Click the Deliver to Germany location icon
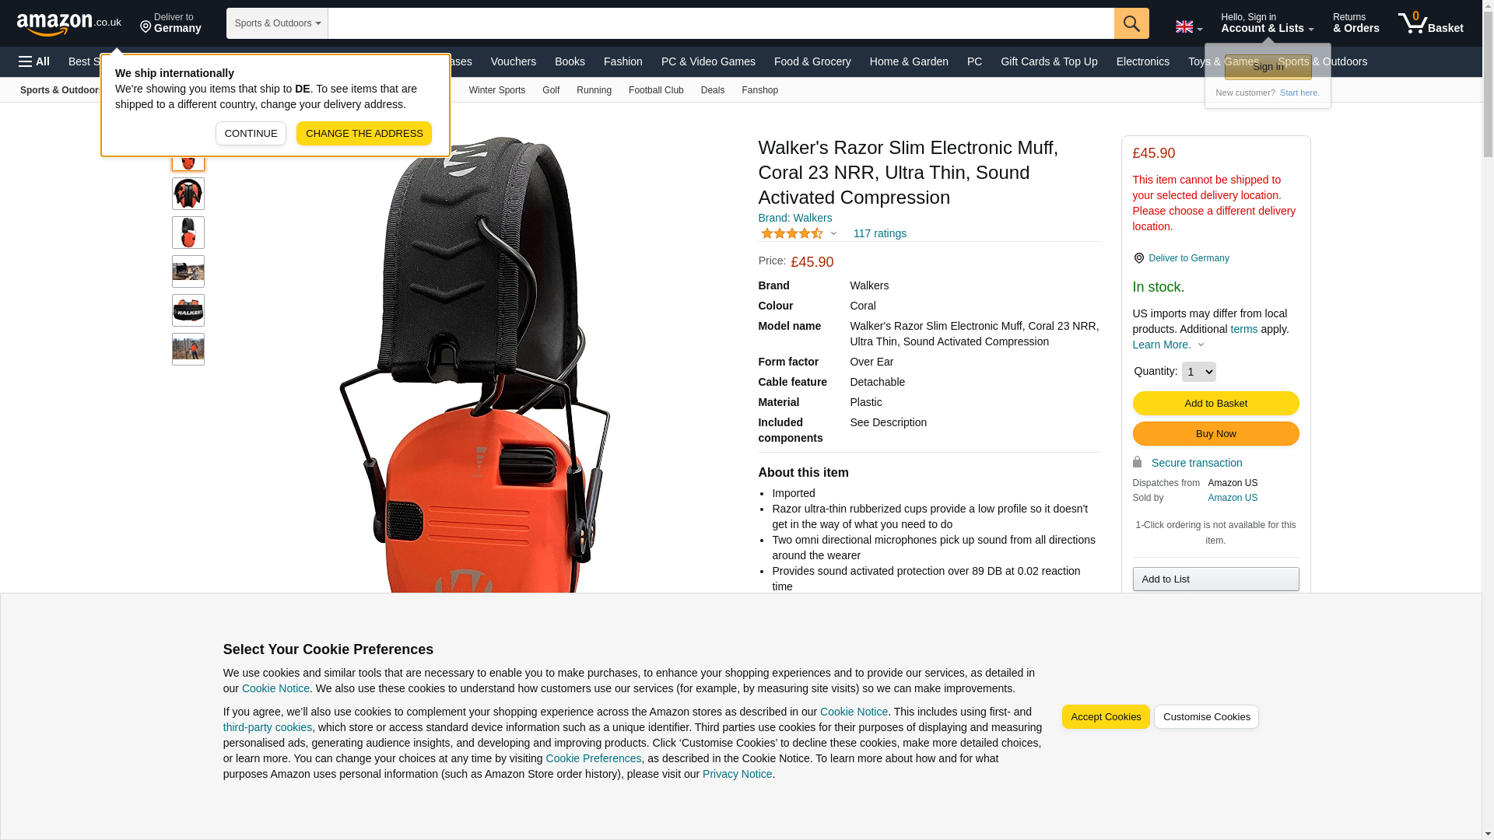Screen dimensions: 1494x840 click(146, 28)
